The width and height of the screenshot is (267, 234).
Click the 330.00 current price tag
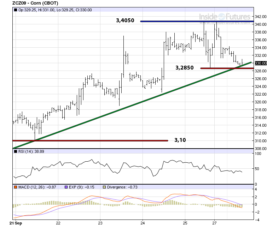[x=260, y=63]
